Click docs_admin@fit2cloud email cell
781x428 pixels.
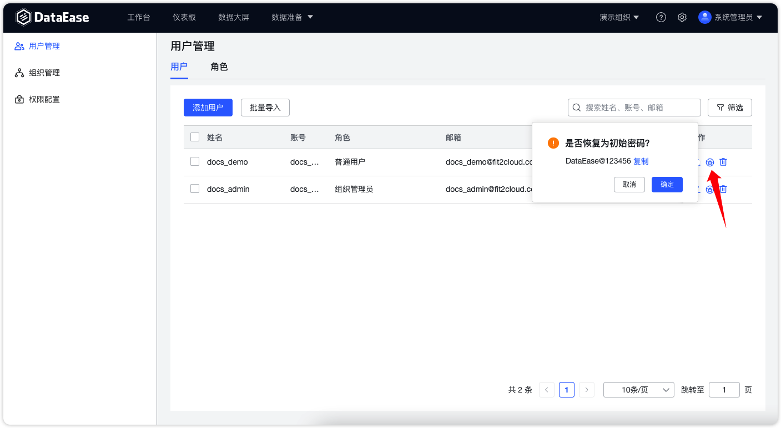[488, 189]
